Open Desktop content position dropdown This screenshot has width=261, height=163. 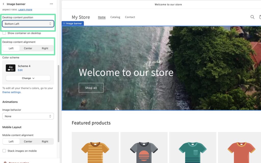pos(28,24)
